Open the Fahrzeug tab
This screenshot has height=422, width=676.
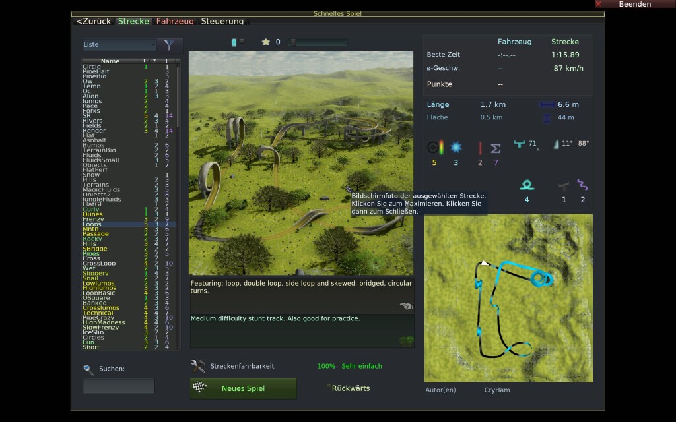[175, 21]
